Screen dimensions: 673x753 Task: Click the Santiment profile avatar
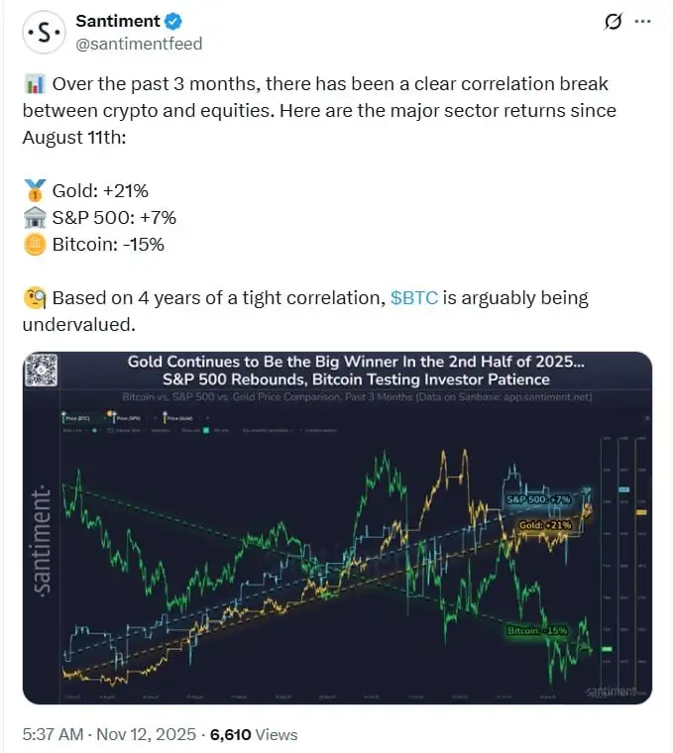click(44, 34)
